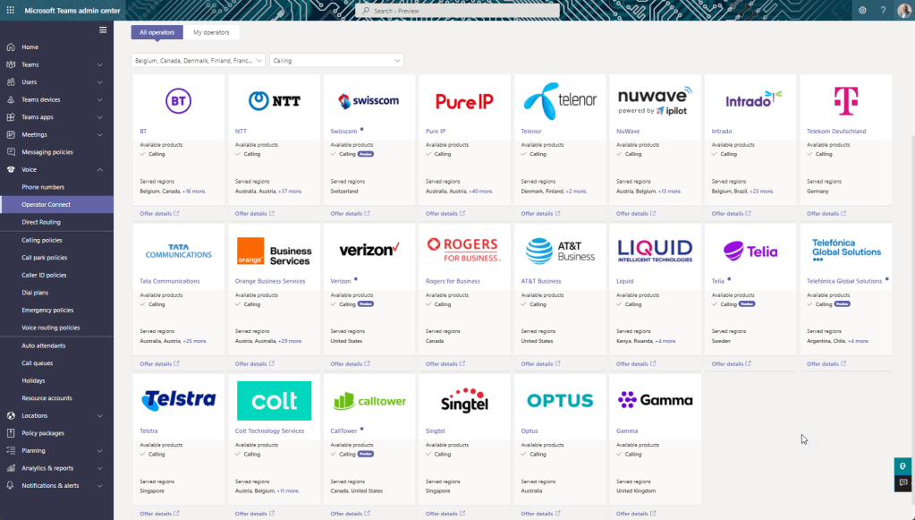Collapse the Voice navigation section
The width and height of the screenshot is (915, 520).
pyautogui.click(x=99, y=169)
